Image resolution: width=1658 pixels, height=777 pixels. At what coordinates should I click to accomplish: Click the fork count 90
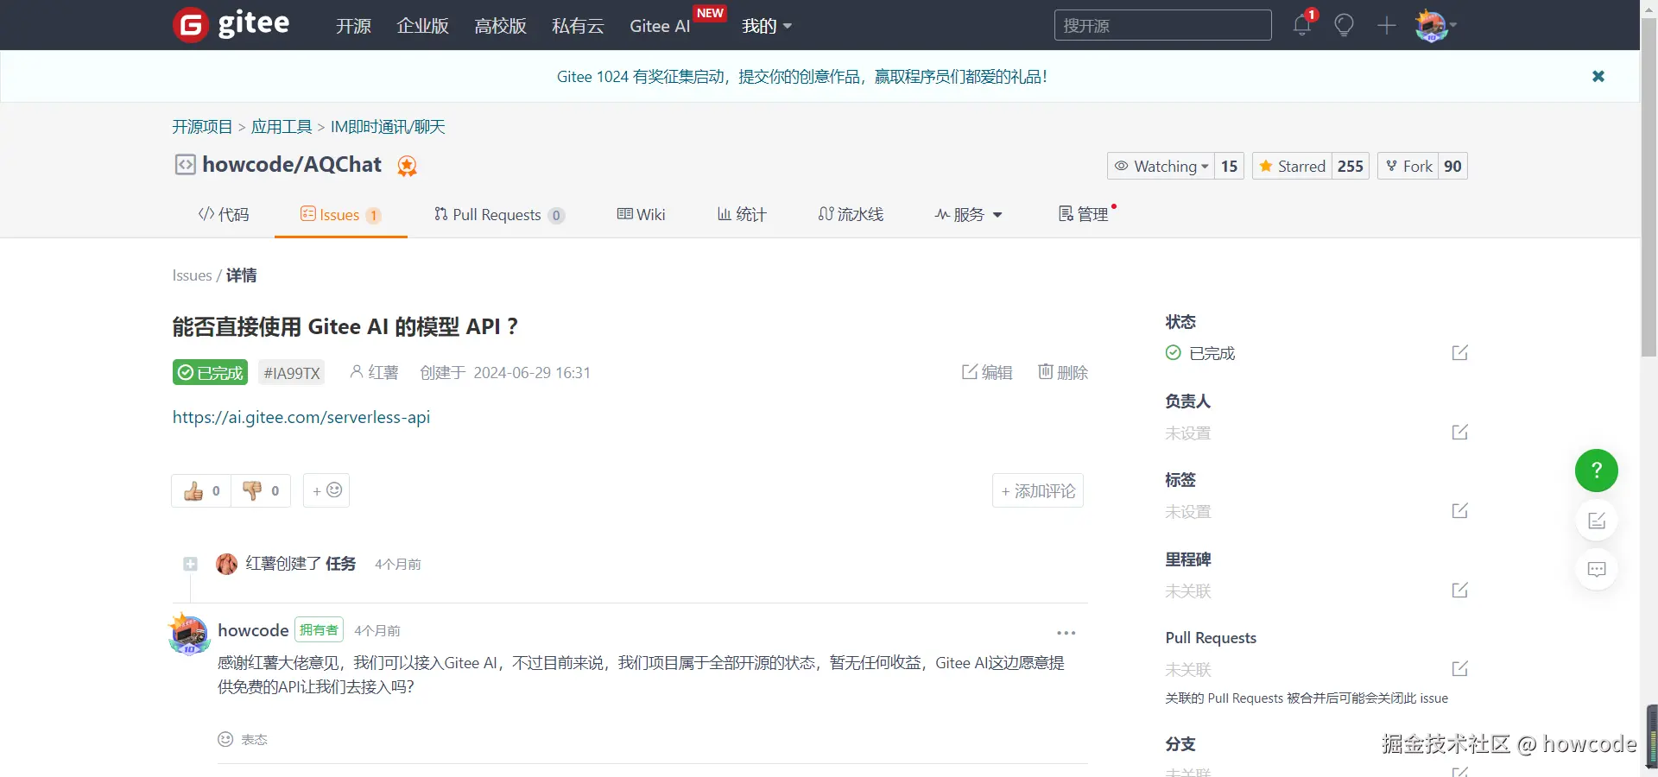point(1452,166)
